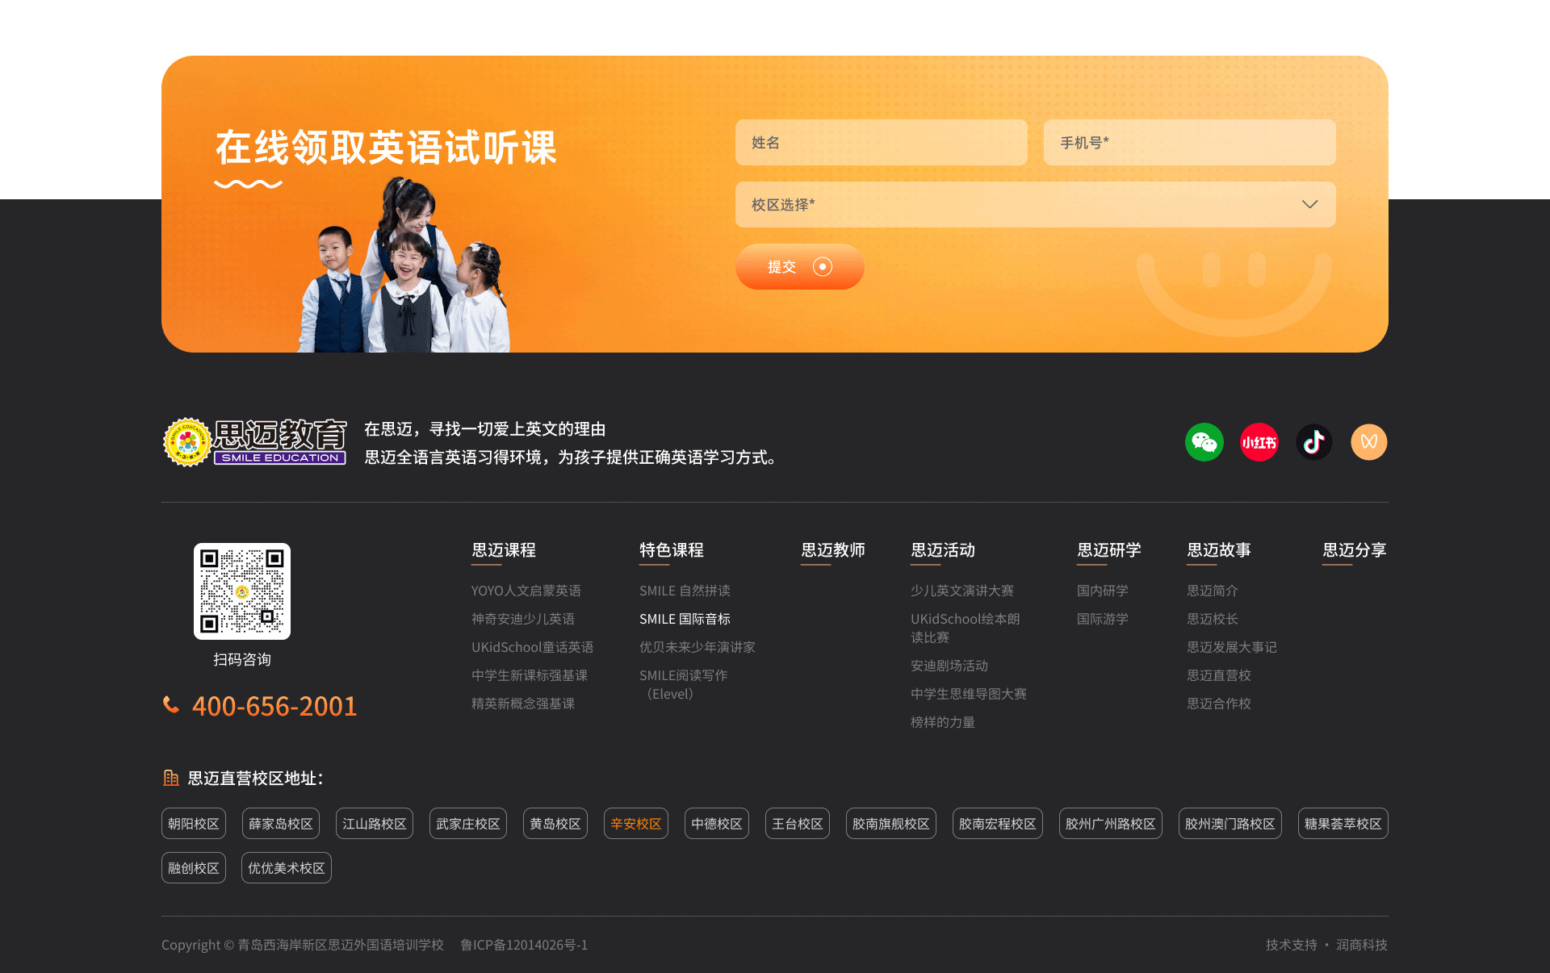Screen dimensions: 1550x973
Task: Open 思迈课程 footer menu heading
Action: tap(504, 550)
